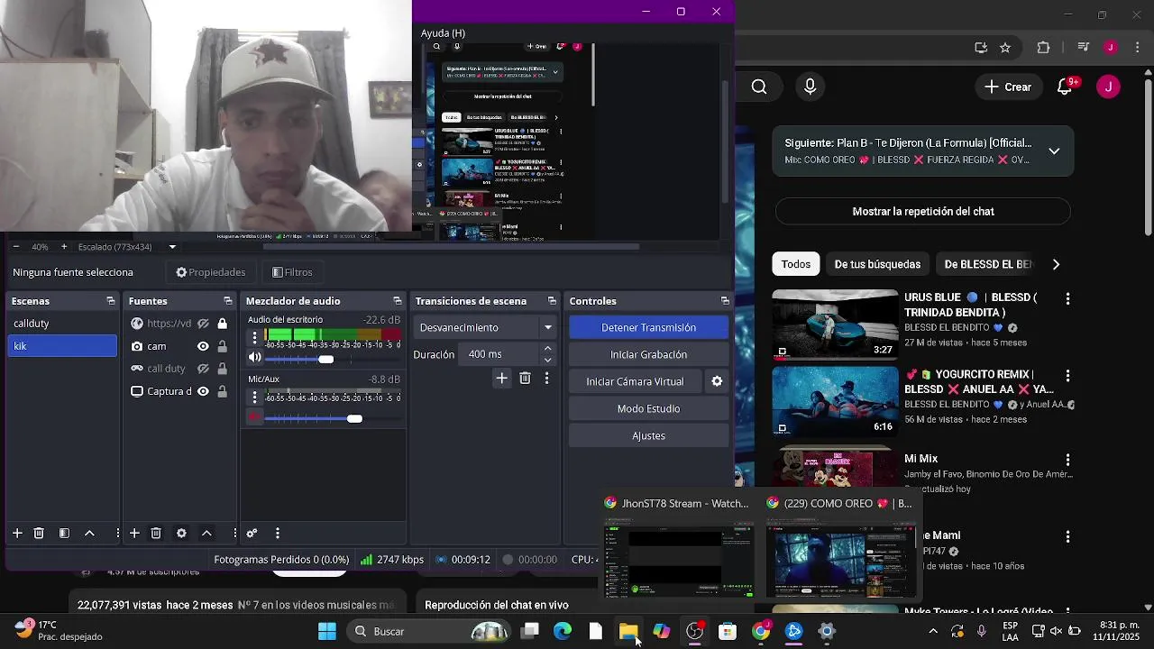The height and width of the screenshot is (649, 1154).
Task: Select De BLESSD EL BENDITO chip
Action: coord(988,264)
